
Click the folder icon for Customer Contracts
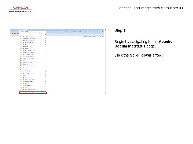pos(21,52)
